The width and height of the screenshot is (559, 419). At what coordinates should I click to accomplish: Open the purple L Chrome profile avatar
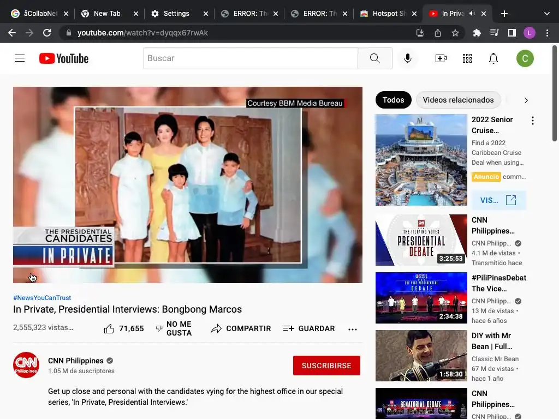[x=530, y=33]
